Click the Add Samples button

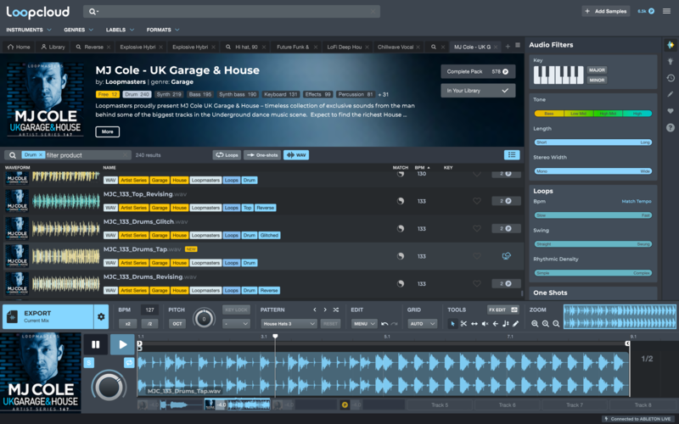(x=605, y=11)
